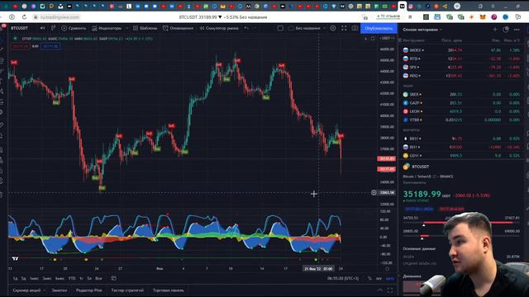Expand the Скринер акций dropdown arrow

[x=44, y=290]
